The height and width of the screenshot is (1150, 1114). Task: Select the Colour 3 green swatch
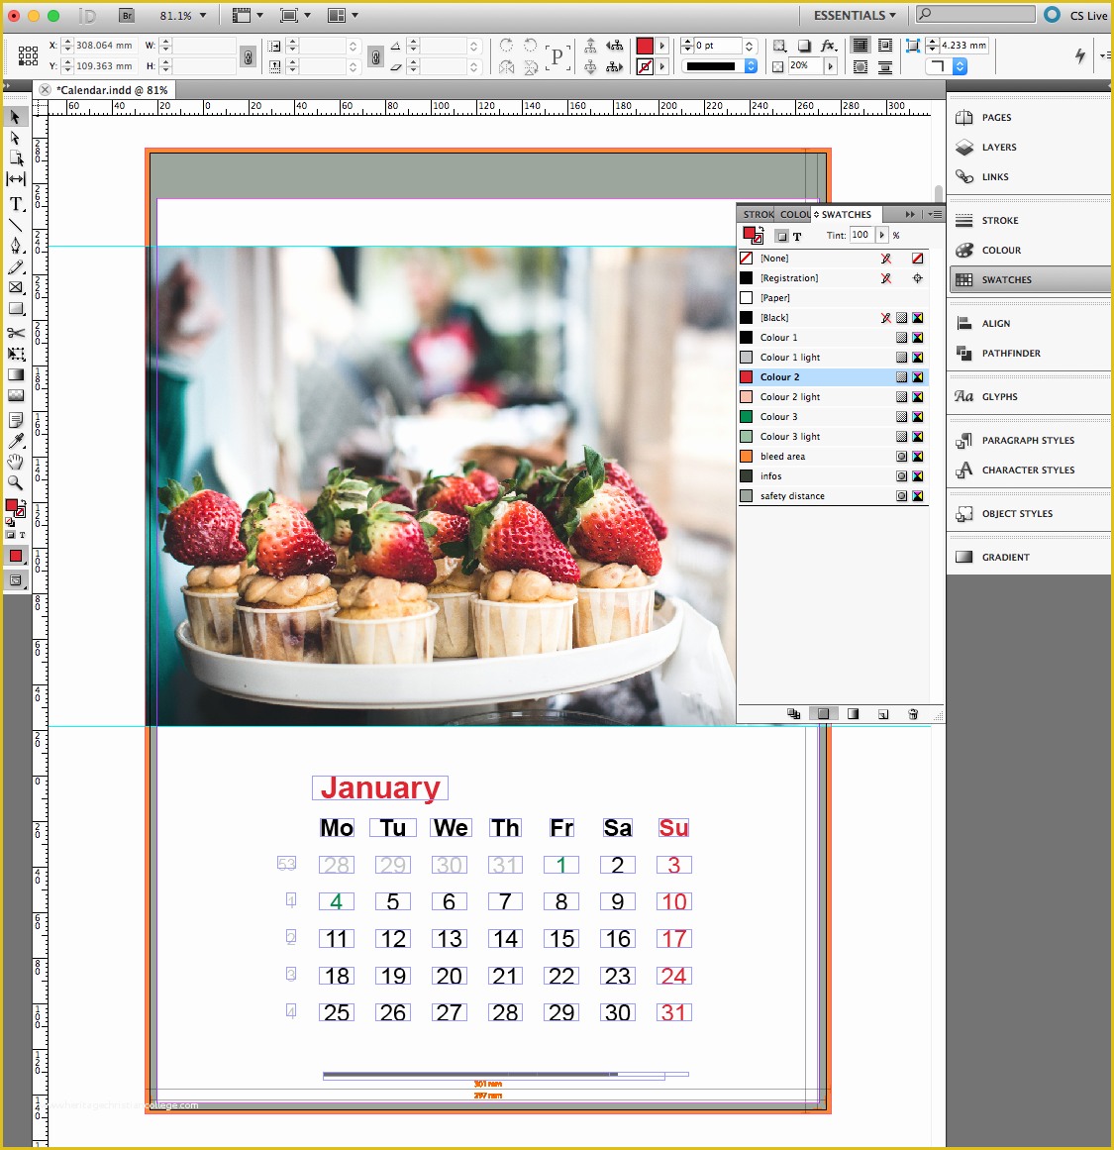pyautogui.click(x=833, y=417)
